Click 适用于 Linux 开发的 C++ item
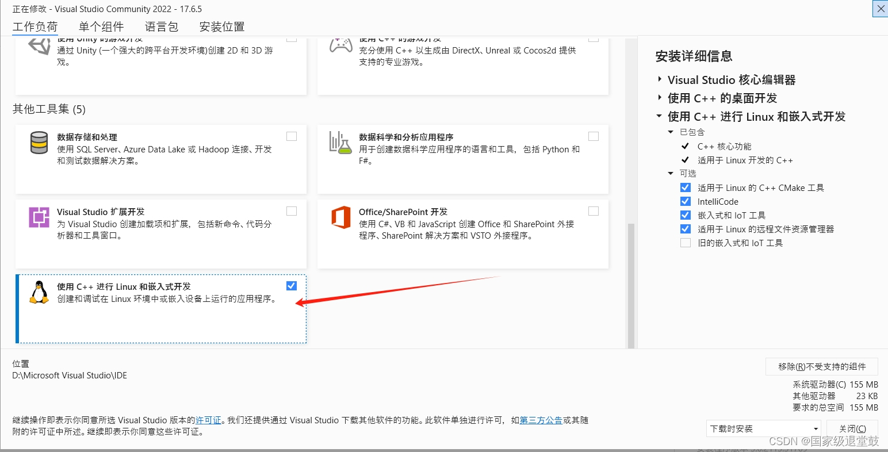888x452 pixels. coord(745,160)
